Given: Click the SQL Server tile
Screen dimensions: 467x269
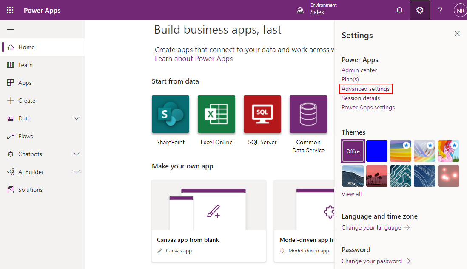Looking at the screenshot, I should (262, 114).
